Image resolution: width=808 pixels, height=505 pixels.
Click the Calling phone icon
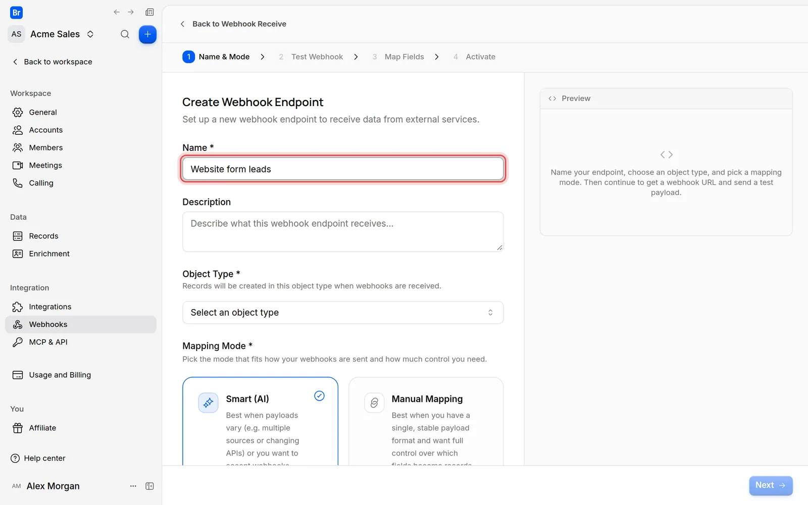18,183
